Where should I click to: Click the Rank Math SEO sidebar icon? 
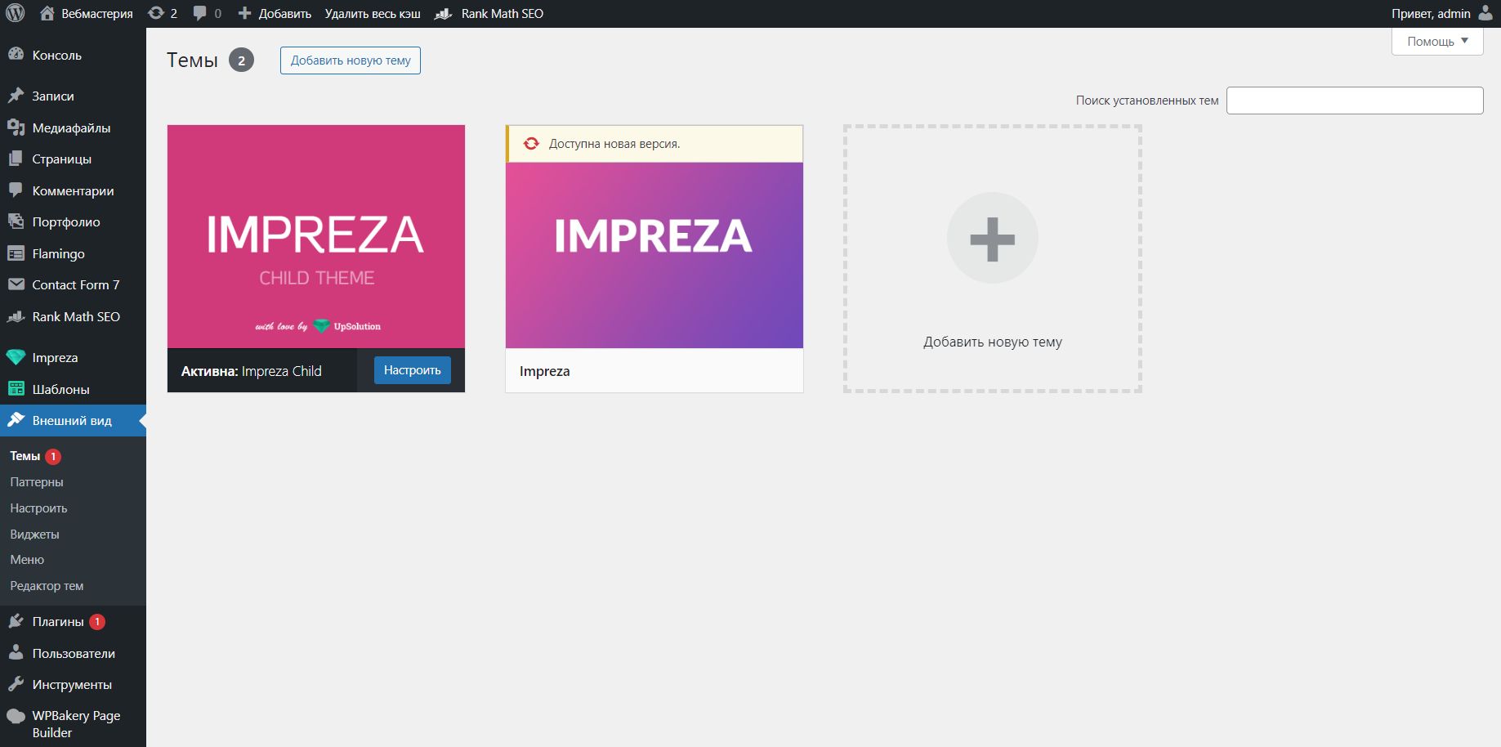coord(16,316)
